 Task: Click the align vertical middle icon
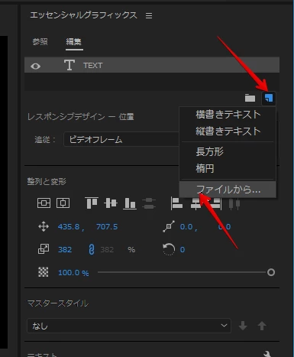[x=111, y=203]
